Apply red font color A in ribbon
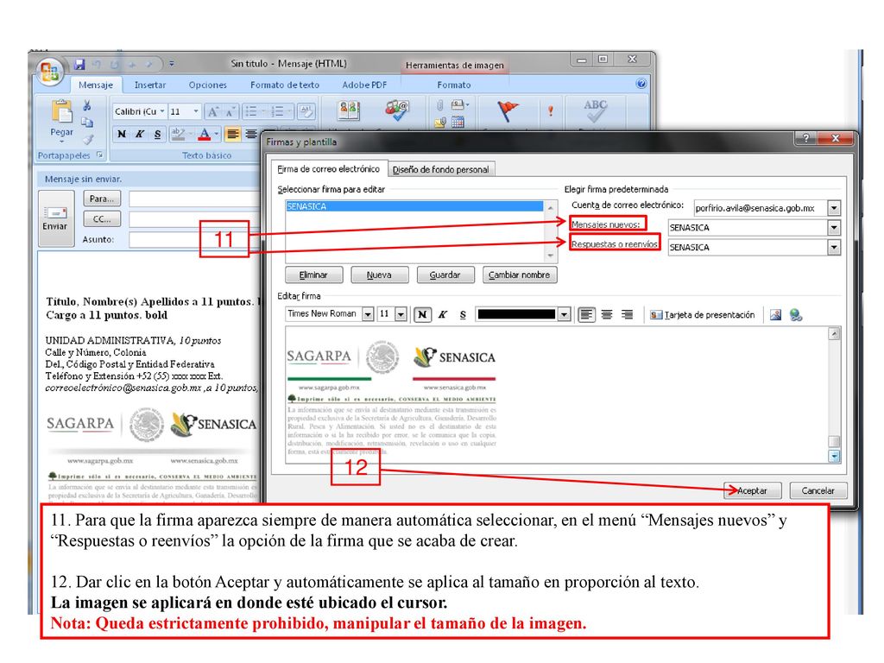The height and width of the screenshot is (663, 884). pyautogui.click(x=205, y=134)
